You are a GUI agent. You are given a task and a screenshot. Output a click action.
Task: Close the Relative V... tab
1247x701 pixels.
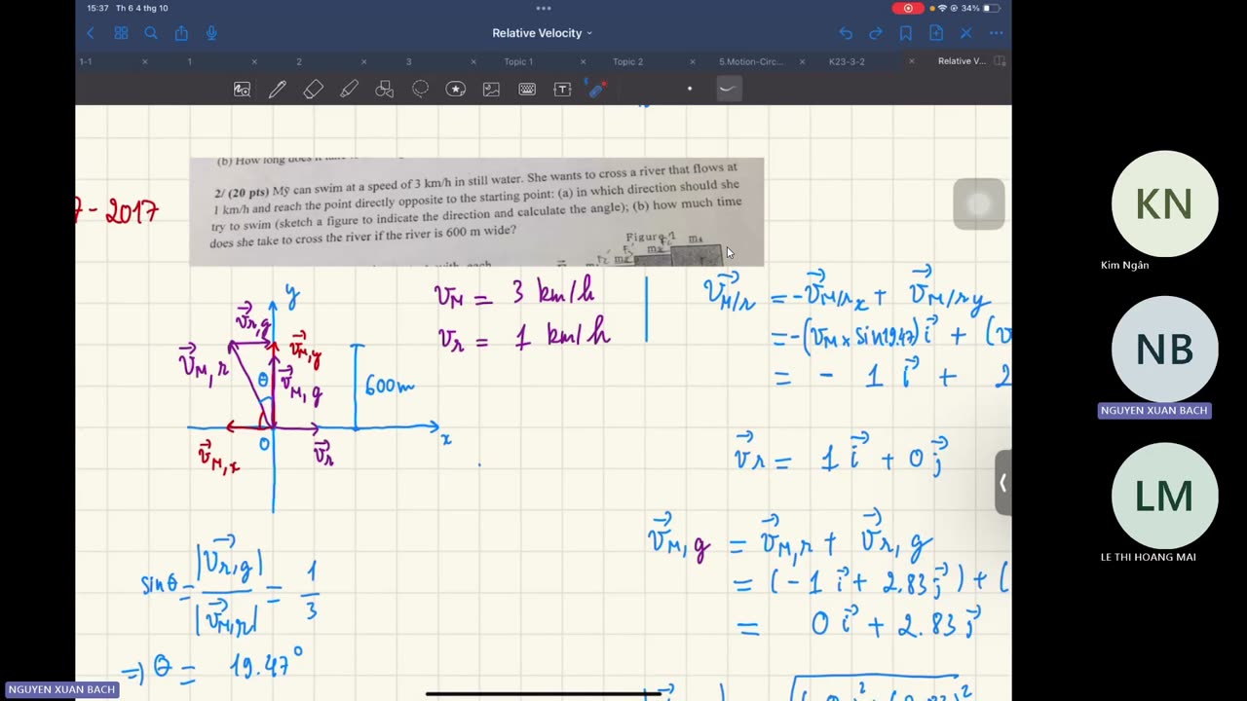tap(912, 61)
